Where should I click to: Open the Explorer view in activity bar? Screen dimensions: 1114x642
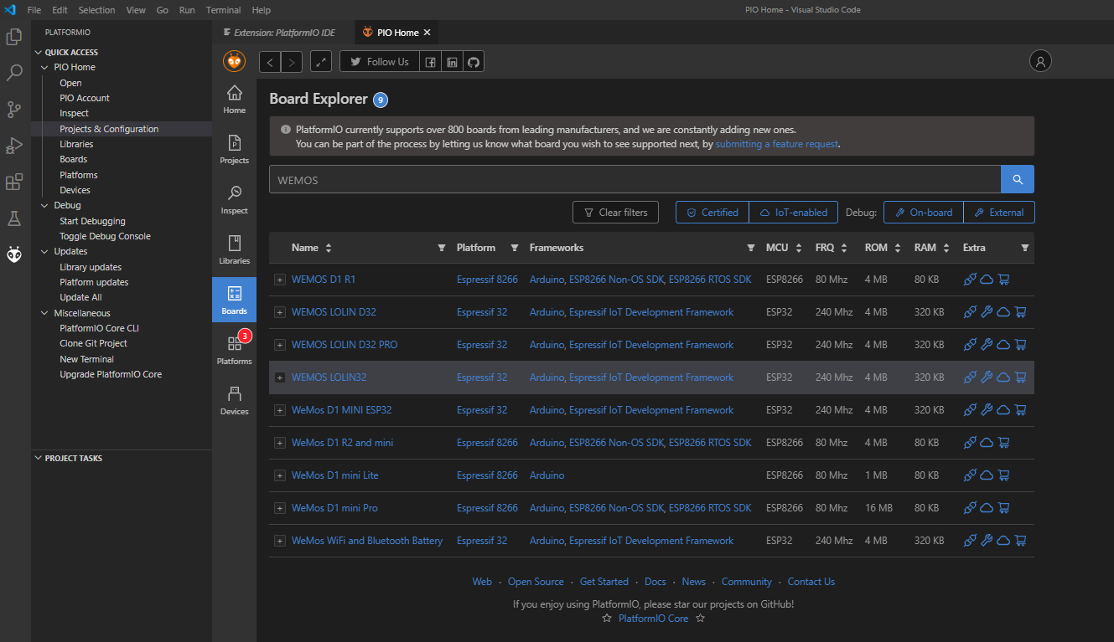(x=14, y=37)
